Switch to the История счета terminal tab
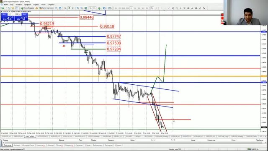Viewport: 268px width, 151px height. point(28,145)
